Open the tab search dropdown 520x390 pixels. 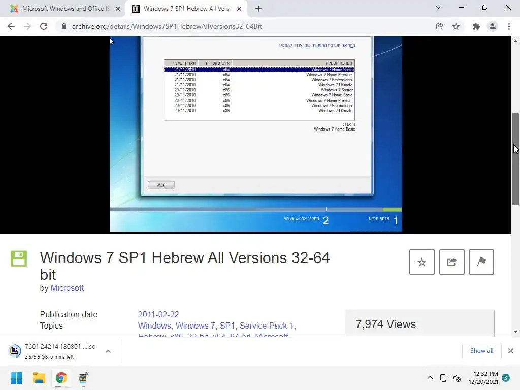click(x=438, y=7)
